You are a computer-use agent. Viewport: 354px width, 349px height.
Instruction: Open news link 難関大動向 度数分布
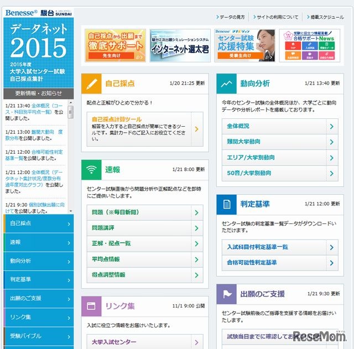tap(34, 135)
